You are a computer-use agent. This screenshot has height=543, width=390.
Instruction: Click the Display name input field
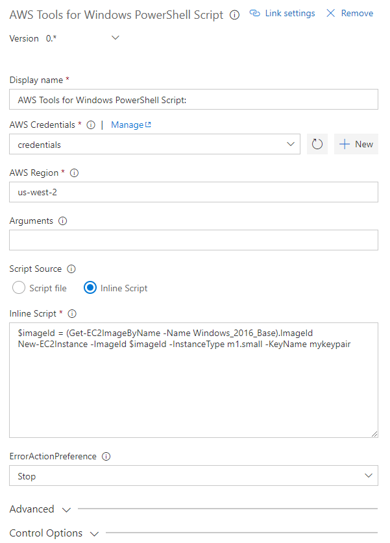coord(193,100)
